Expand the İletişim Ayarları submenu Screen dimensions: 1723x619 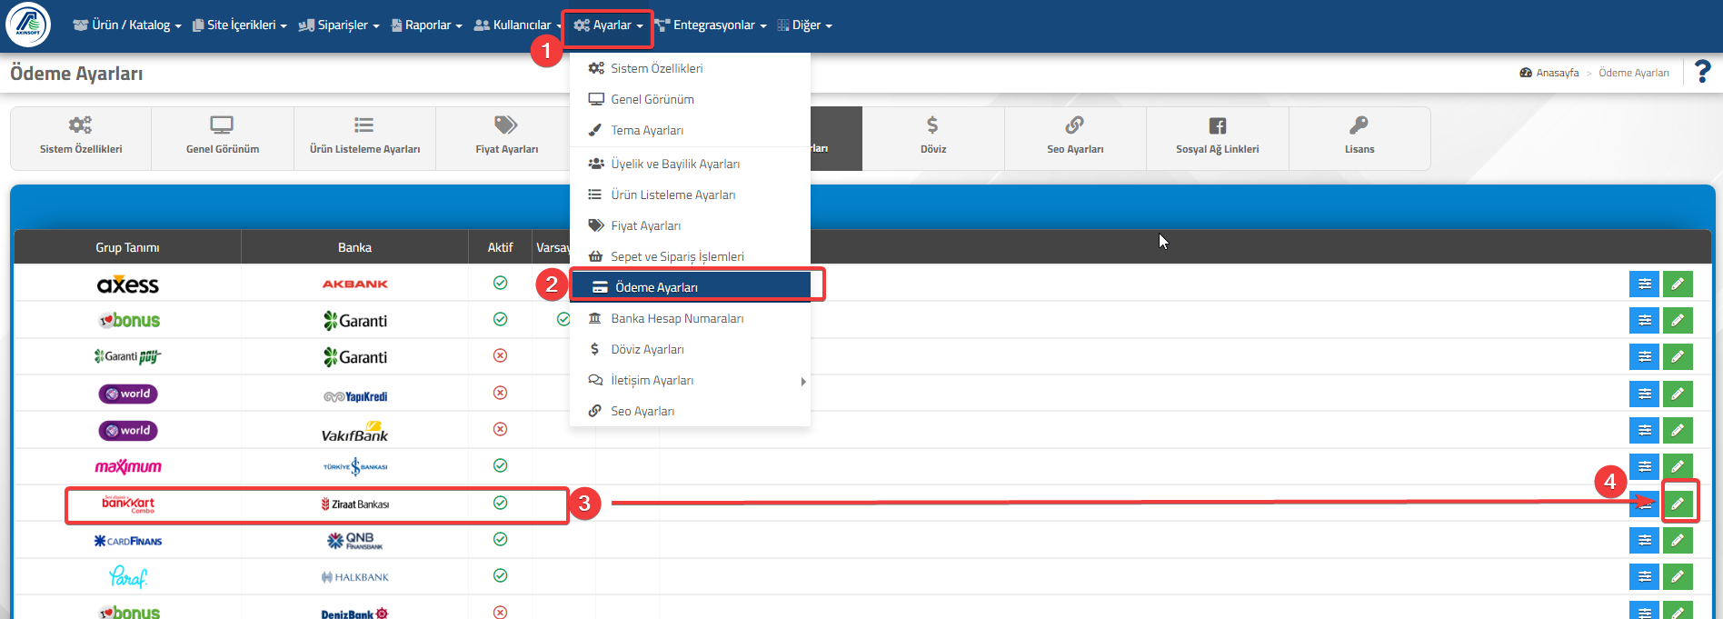coord(690,381)
